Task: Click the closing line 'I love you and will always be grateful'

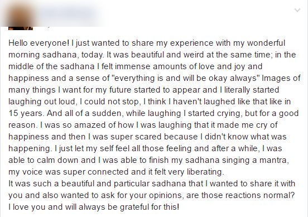Action: (x=79, y=207)
